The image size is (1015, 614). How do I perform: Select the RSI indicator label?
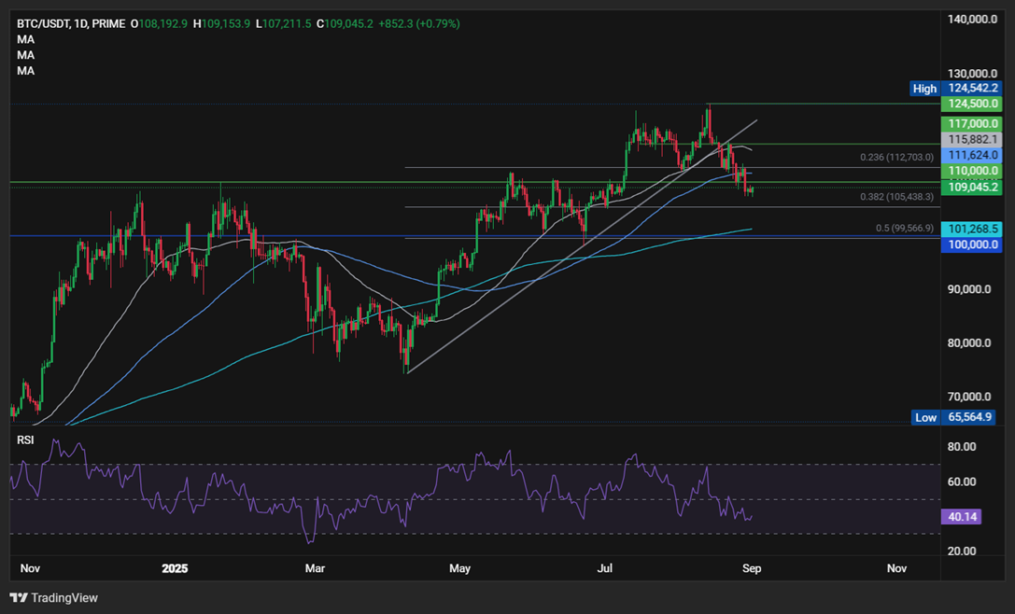(23, 440)
